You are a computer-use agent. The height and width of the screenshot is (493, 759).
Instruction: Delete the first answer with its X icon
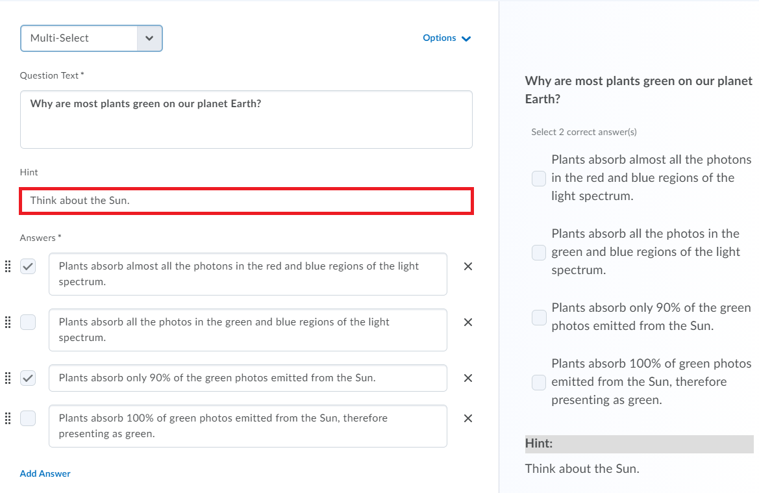(x=467, y=266)
